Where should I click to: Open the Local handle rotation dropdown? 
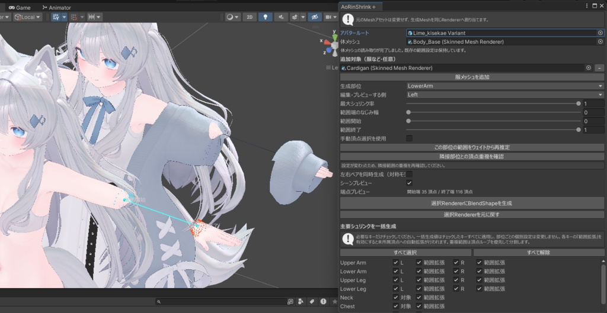[28, 17]
